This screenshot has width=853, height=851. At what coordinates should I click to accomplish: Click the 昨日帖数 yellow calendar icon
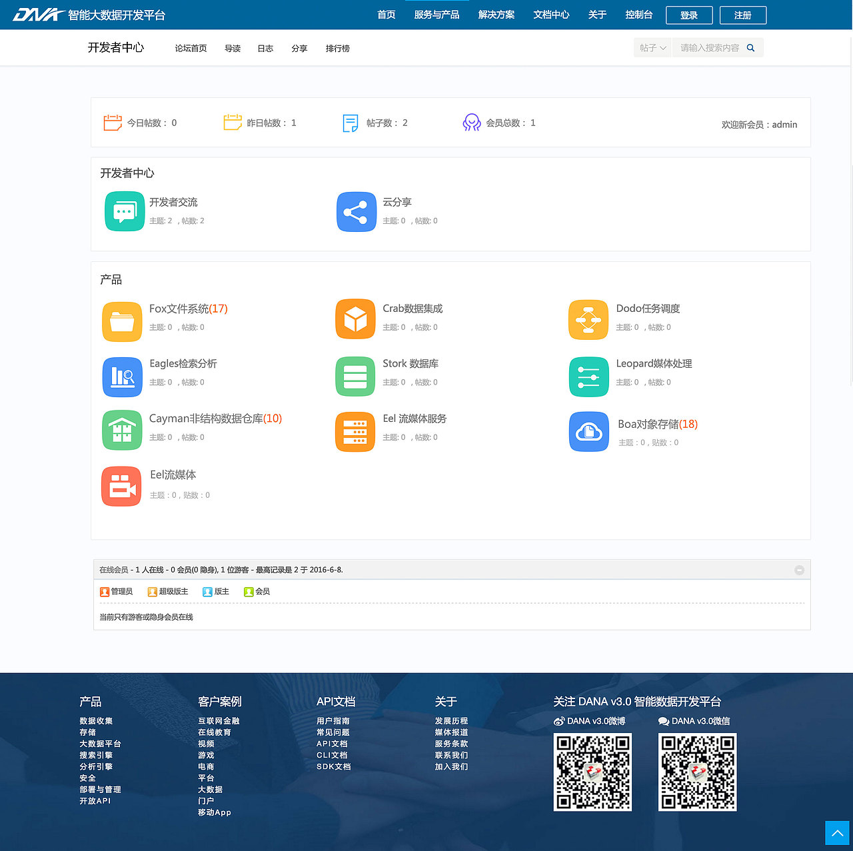click(x=233, y=122)
